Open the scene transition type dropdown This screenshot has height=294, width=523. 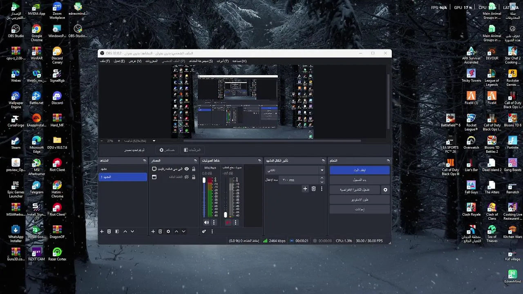pyautogui.click(x=295, y=170)
